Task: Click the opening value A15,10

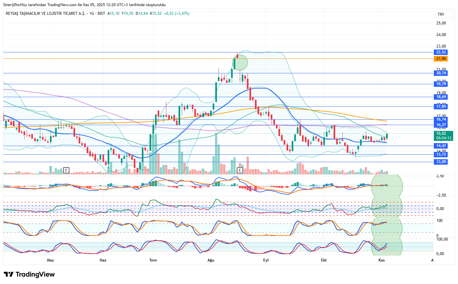Action: (113, 14)
